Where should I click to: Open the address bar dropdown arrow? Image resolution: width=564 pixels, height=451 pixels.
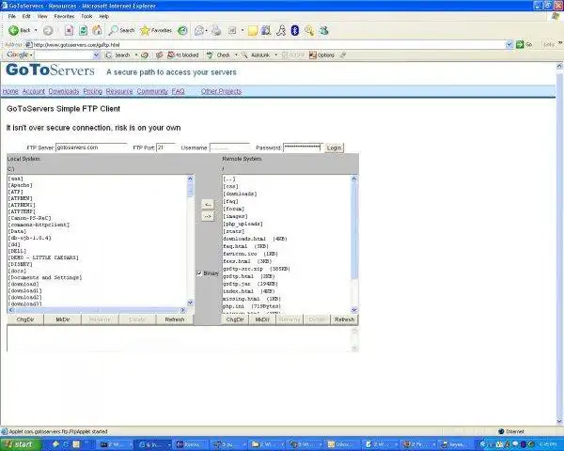509,44
